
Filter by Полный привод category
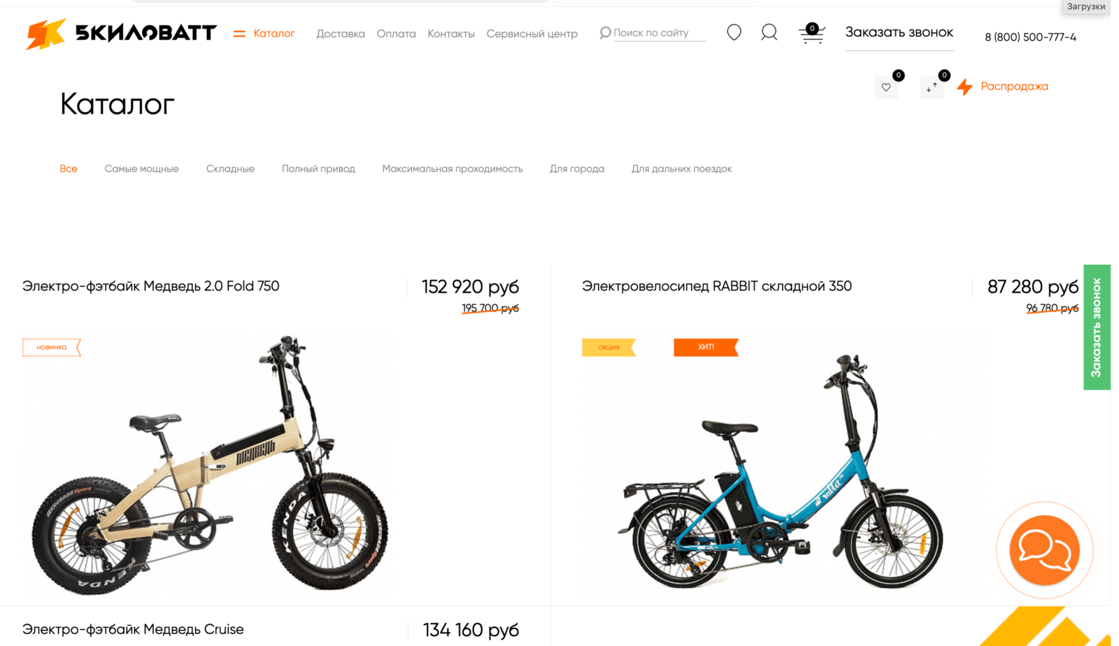[318, 169]
